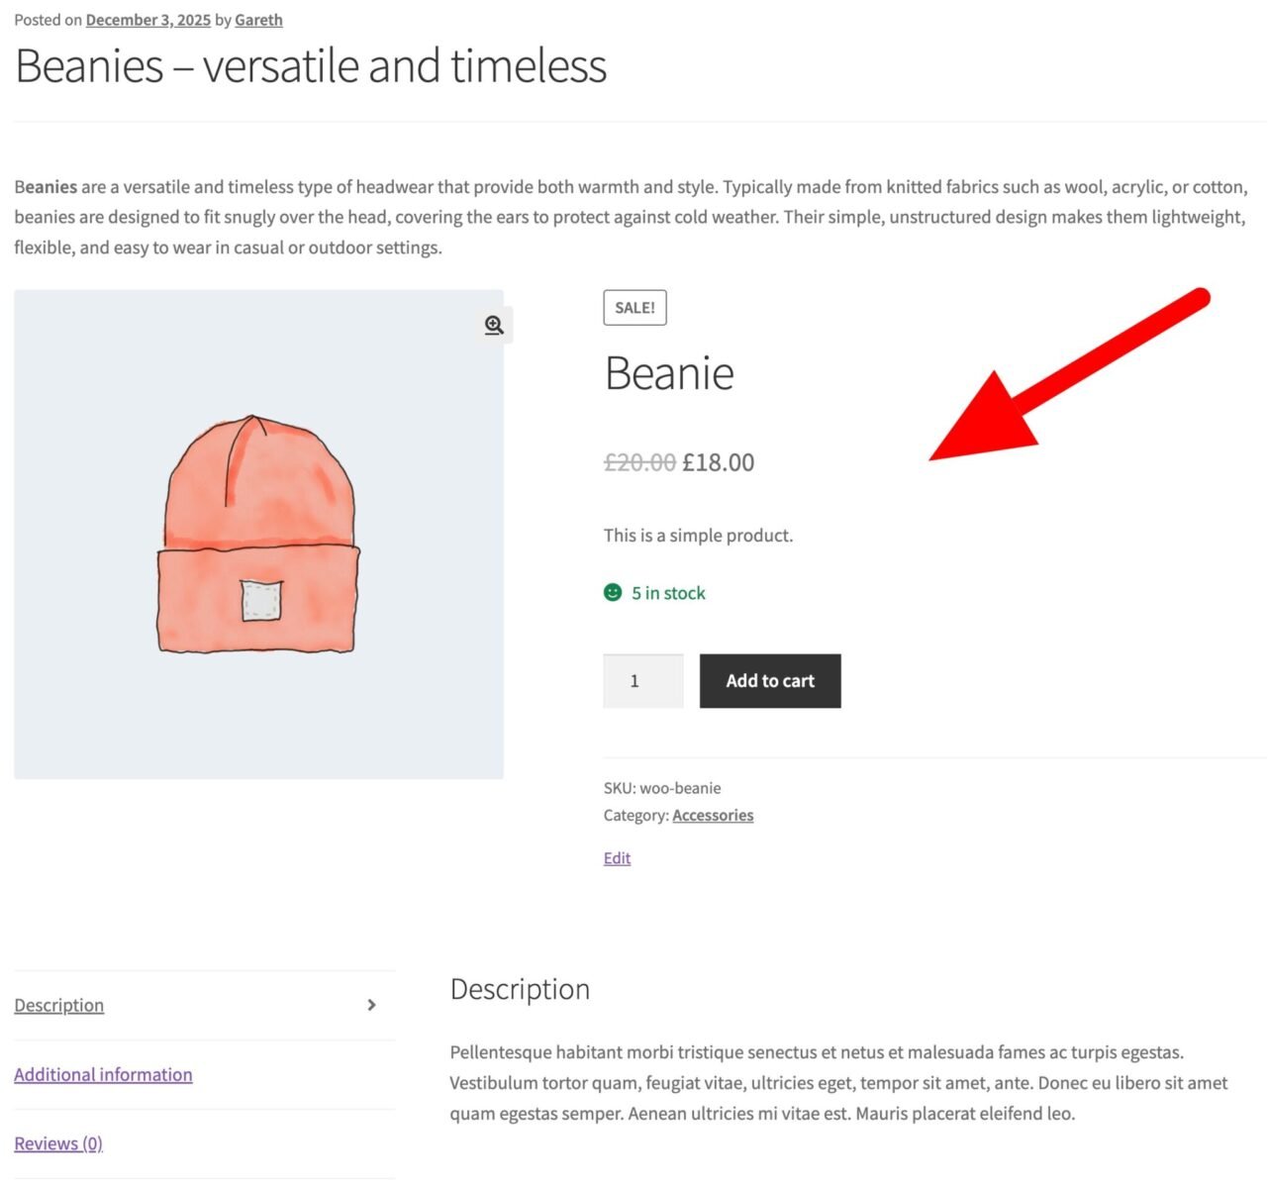Click the image zoom magnifier icon
The height and width of the screenshot is (1188, 1268).
pos(492,324)
